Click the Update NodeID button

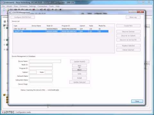80,61
